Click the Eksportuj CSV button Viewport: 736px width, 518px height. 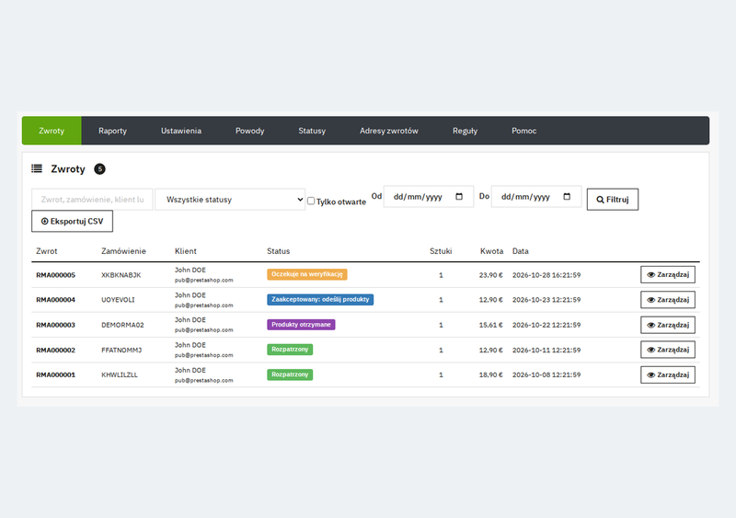73,221
